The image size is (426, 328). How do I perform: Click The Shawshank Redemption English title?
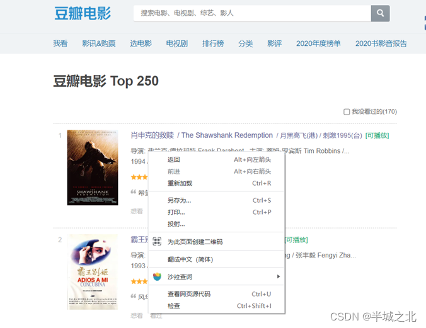click(x=227, y=135)
